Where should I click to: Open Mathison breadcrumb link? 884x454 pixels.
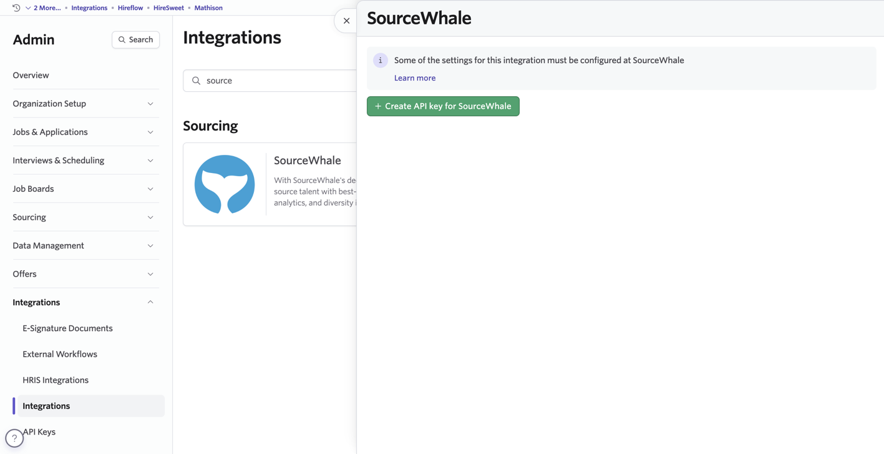(208, 7)
